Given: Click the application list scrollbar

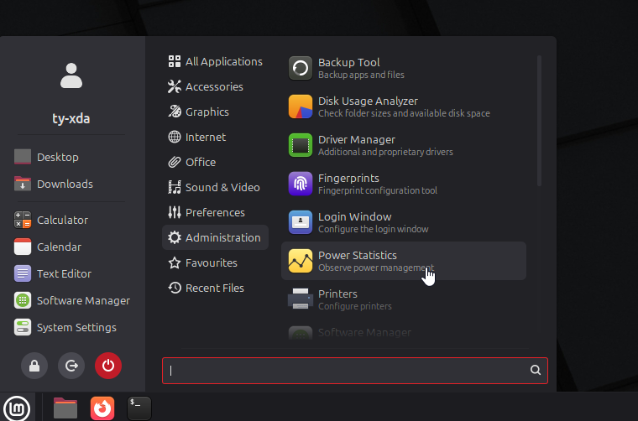Looking at the screenshot, I should [539, 121].
